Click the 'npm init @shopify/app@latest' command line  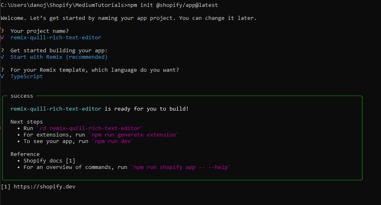tap(173, 5)
